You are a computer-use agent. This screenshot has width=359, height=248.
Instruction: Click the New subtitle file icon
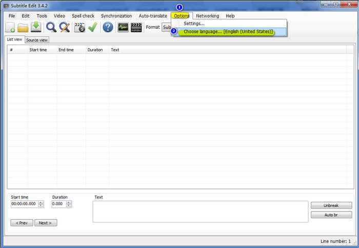[10, 27]
